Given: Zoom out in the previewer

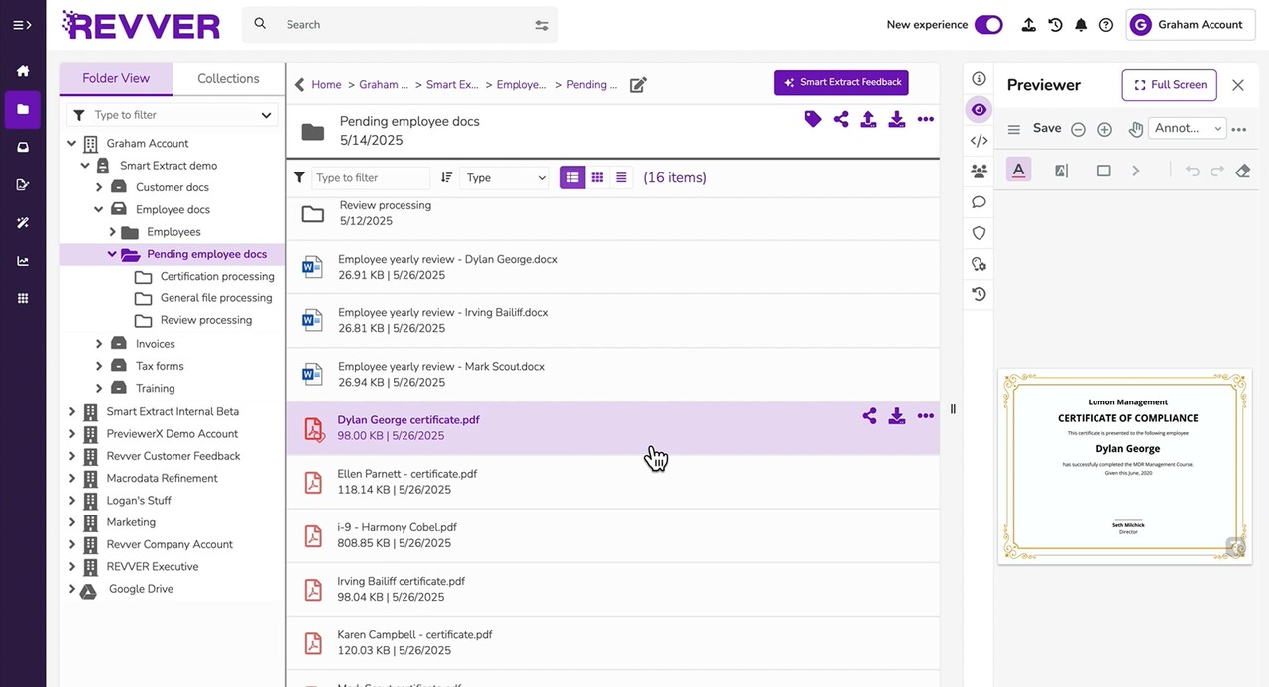Looking at the screenshot, I should (1078, 129).
